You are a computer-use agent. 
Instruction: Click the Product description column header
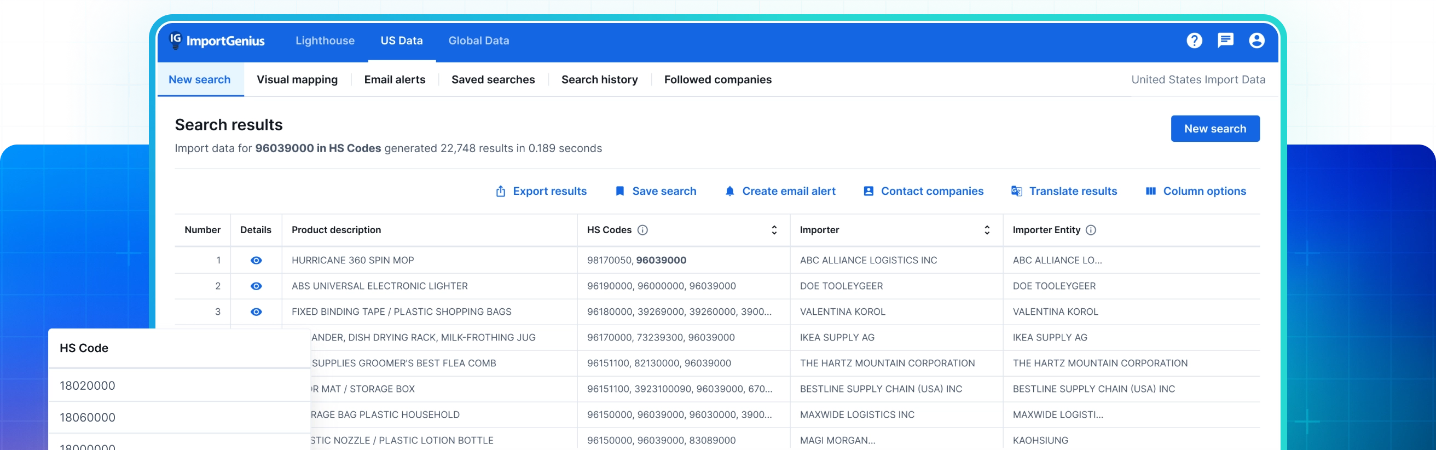(336, 230)
